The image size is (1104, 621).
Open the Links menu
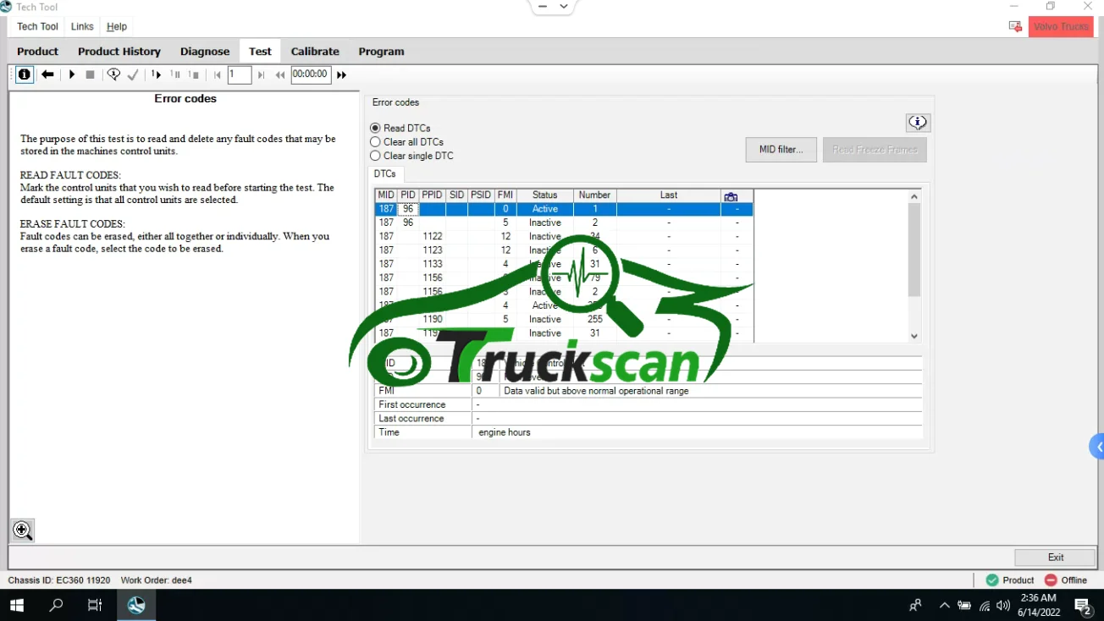click(82, 27)
